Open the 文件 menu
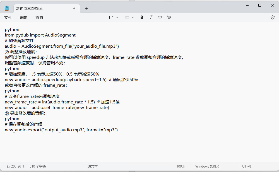The image size is (279, 172). click(x=8, y=18)
